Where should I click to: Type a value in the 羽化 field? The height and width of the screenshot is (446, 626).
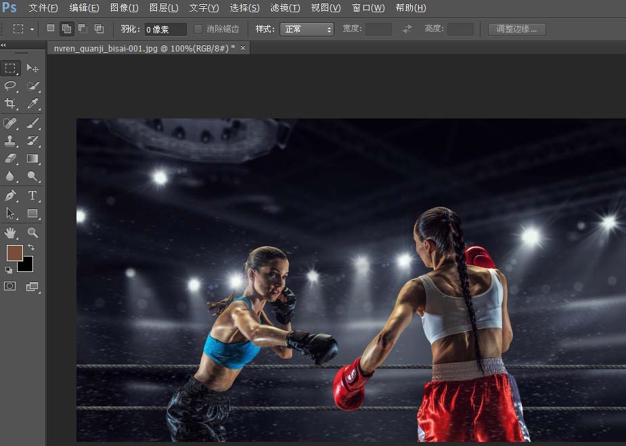point(164,29)
